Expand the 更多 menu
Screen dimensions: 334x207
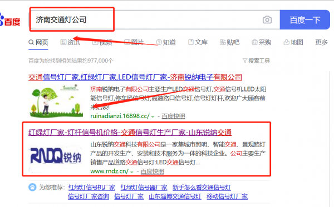(321, 42)
